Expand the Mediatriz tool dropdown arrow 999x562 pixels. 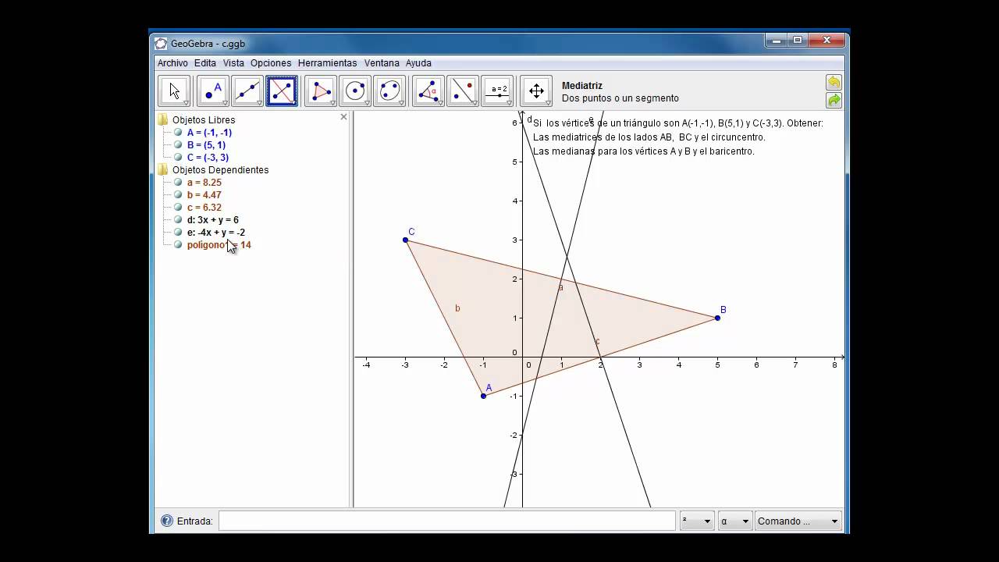(293, 101)
